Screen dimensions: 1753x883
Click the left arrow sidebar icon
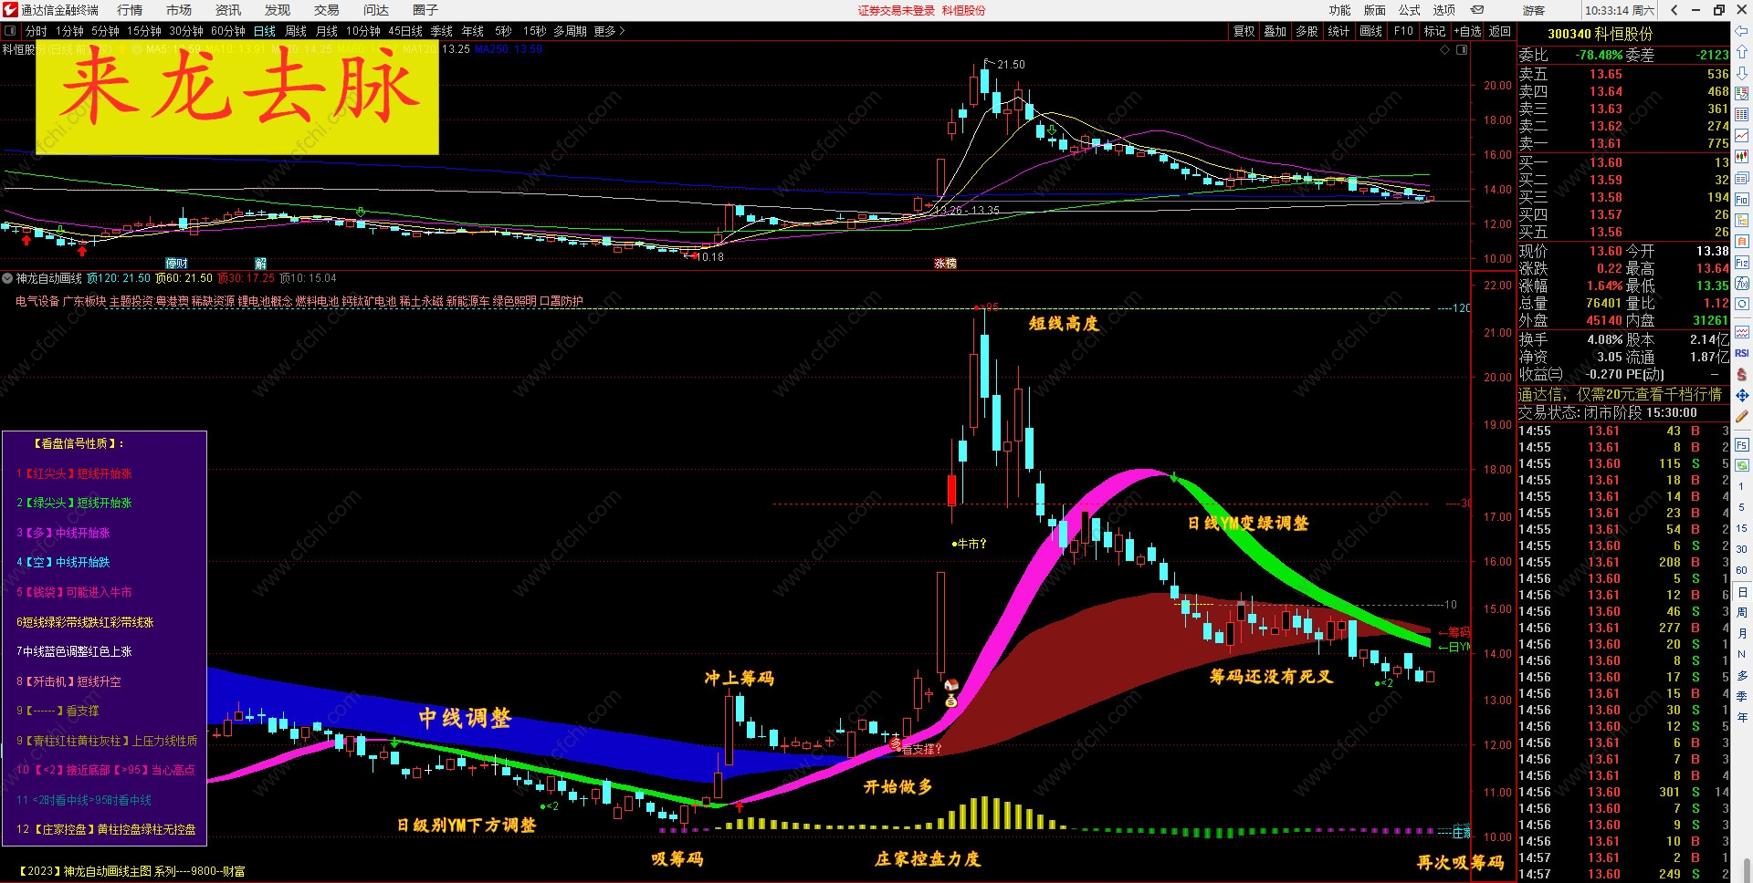click(1742, 32)
